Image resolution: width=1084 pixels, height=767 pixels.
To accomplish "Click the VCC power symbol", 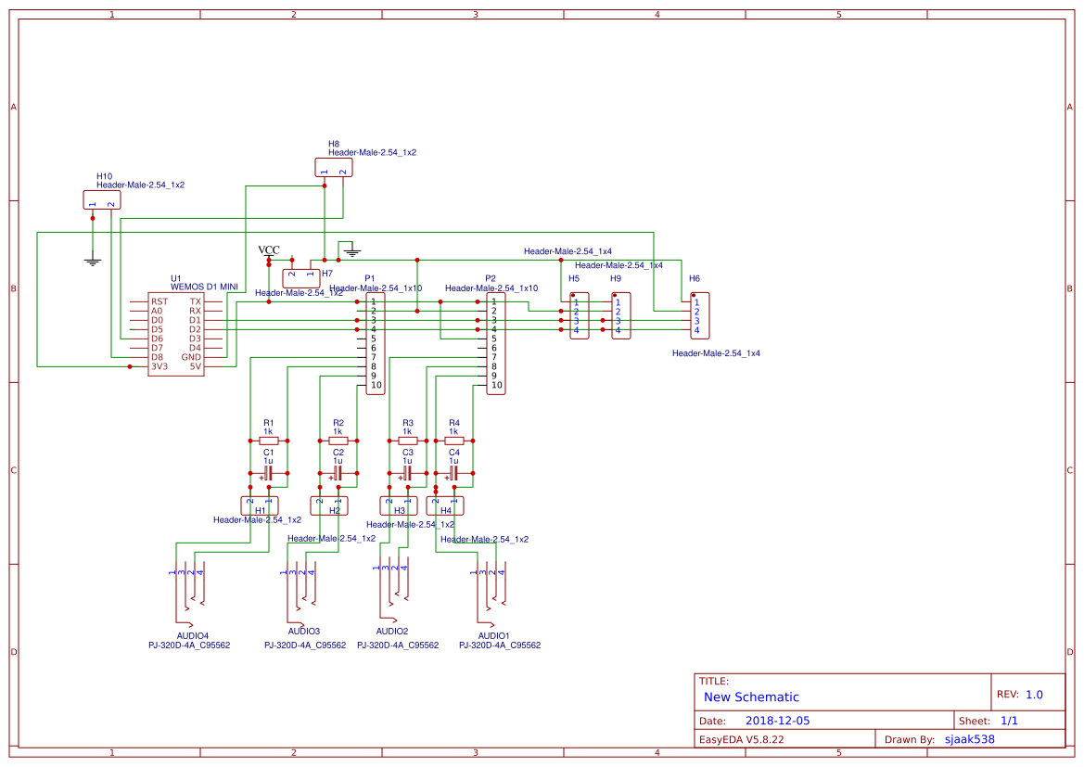I will (x=268, y=251).
